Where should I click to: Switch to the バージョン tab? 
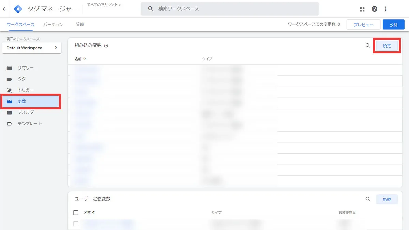pos(53,25)
